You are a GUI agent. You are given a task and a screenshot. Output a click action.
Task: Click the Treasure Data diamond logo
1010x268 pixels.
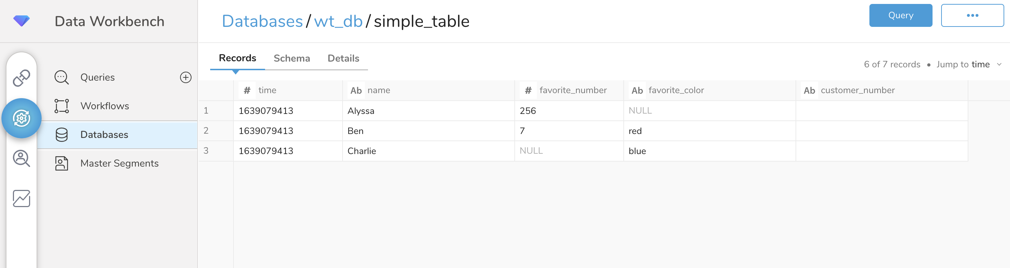click(x=21, y=20)
